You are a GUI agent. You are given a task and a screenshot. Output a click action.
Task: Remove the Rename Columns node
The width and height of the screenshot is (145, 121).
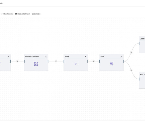46,57
